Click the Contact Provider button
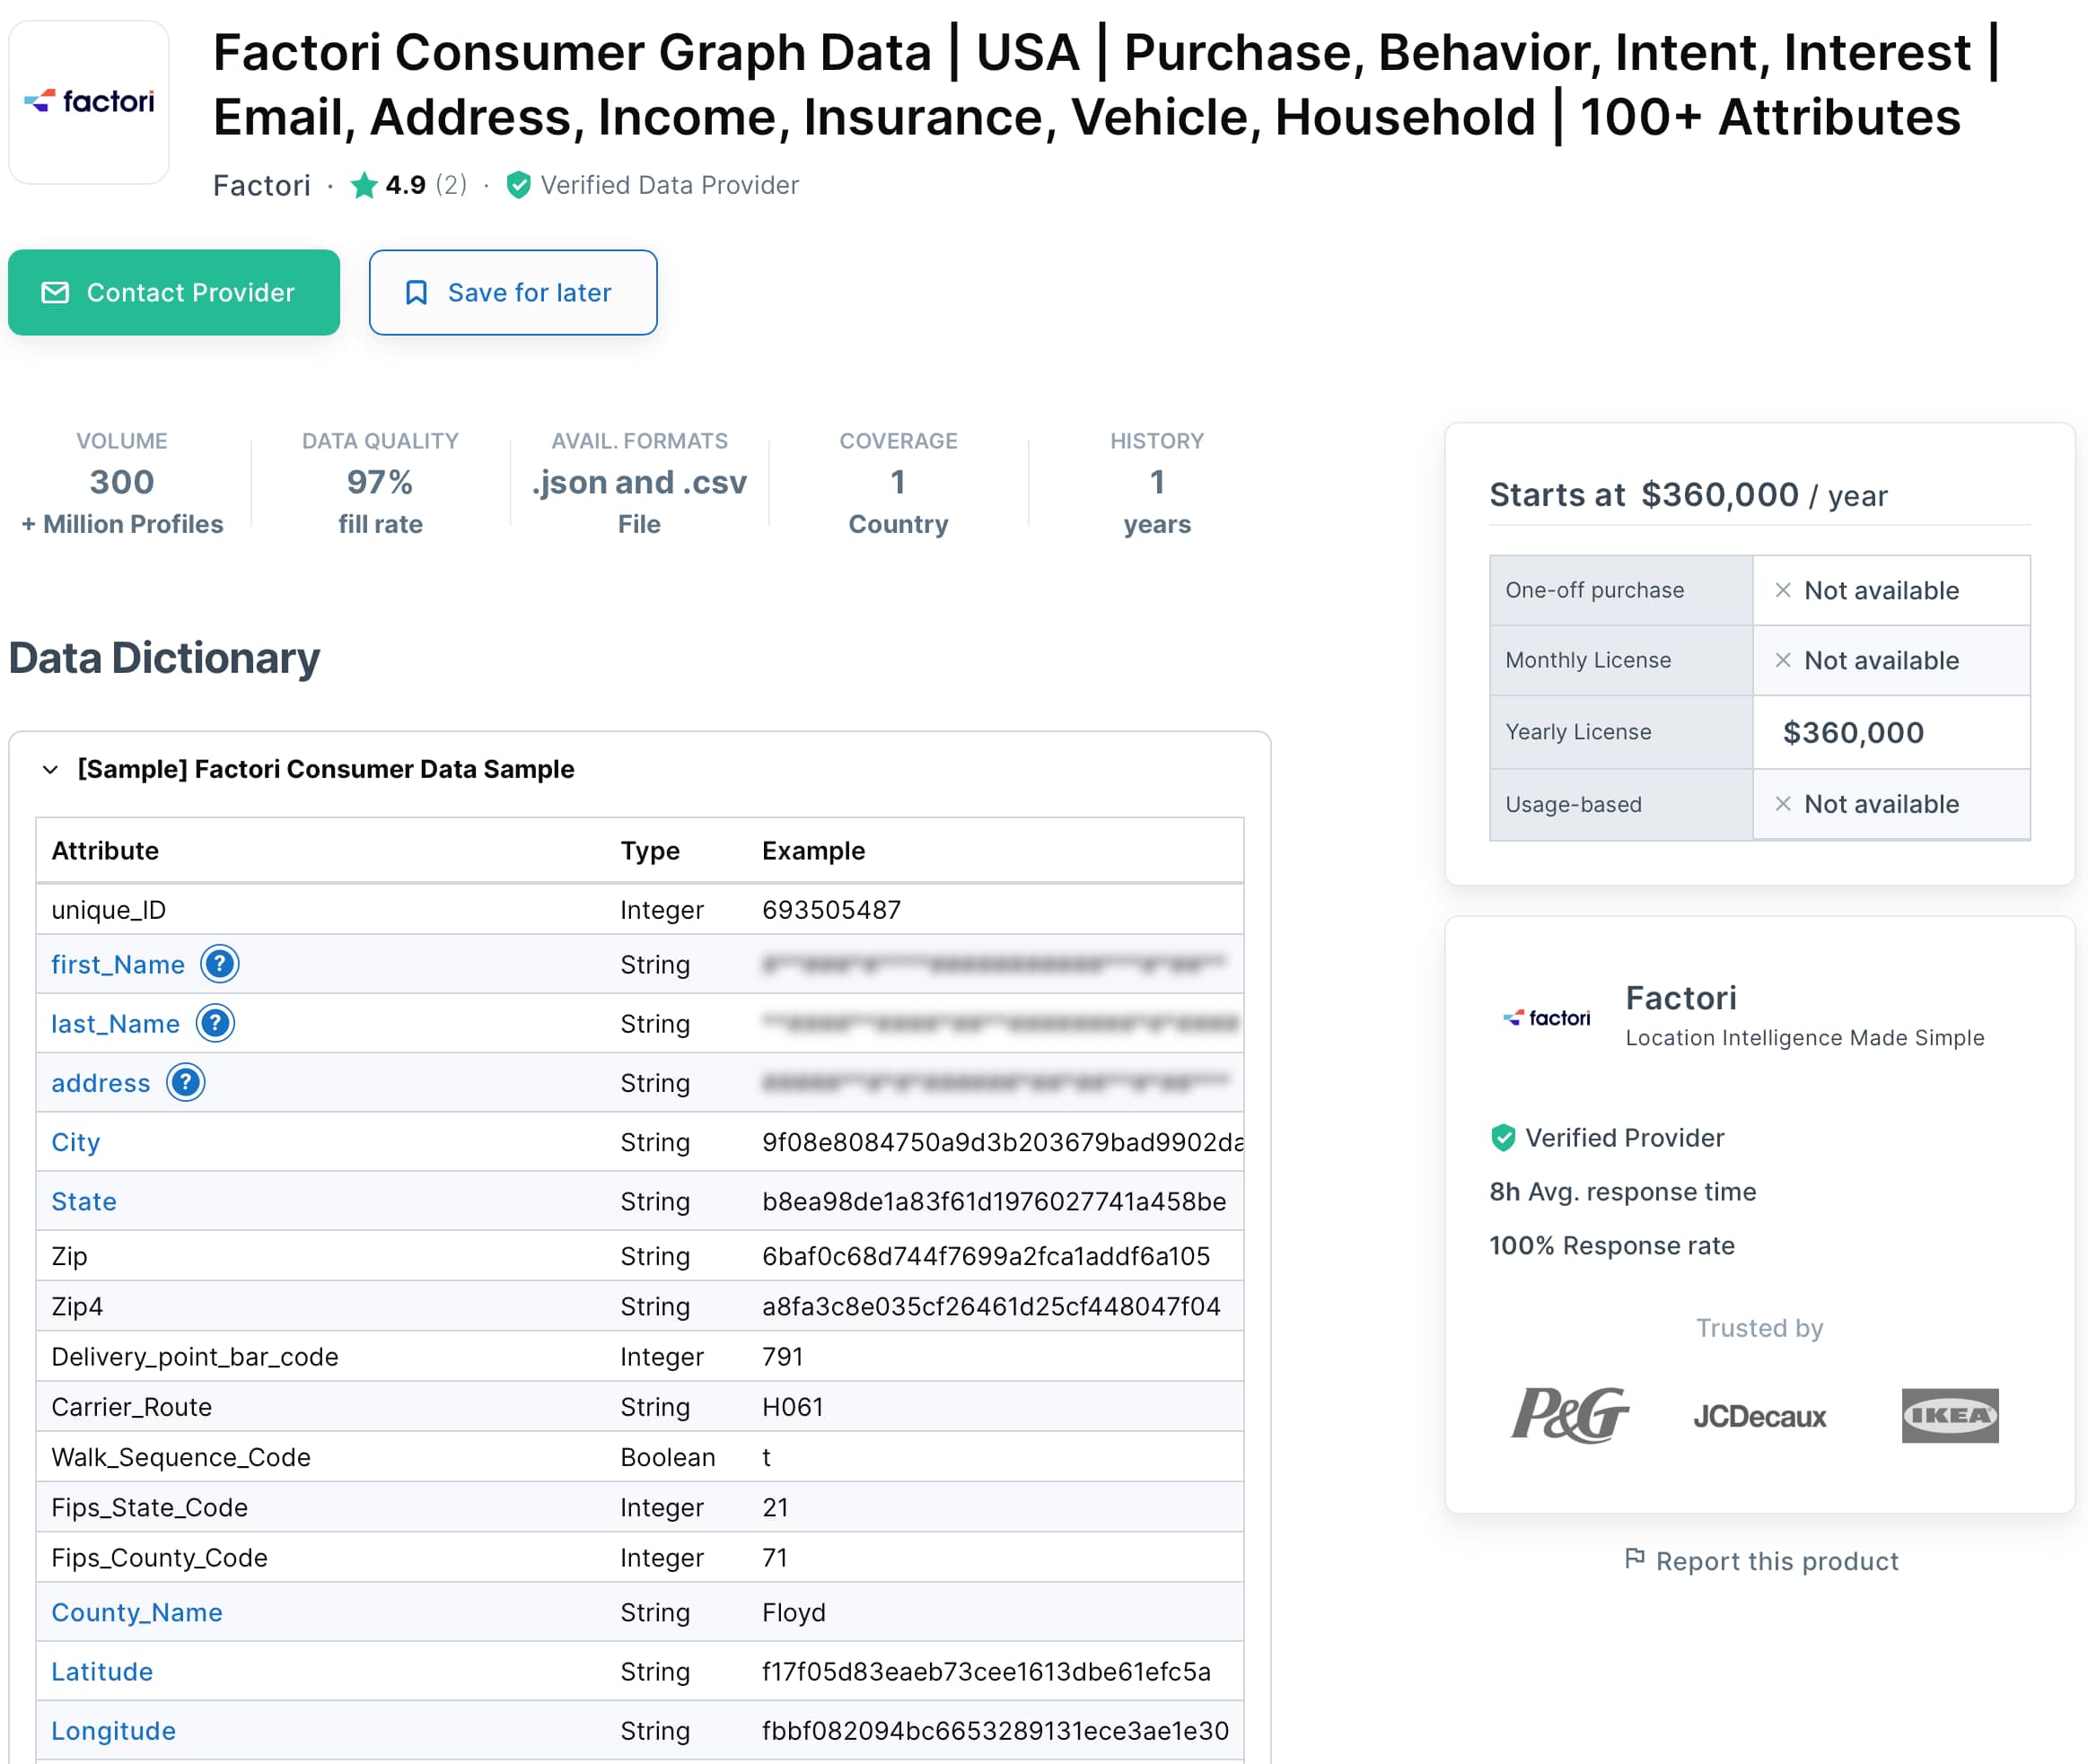Screen dimensions: 2088x1764 pyautogui.click(x=174, y=292)
